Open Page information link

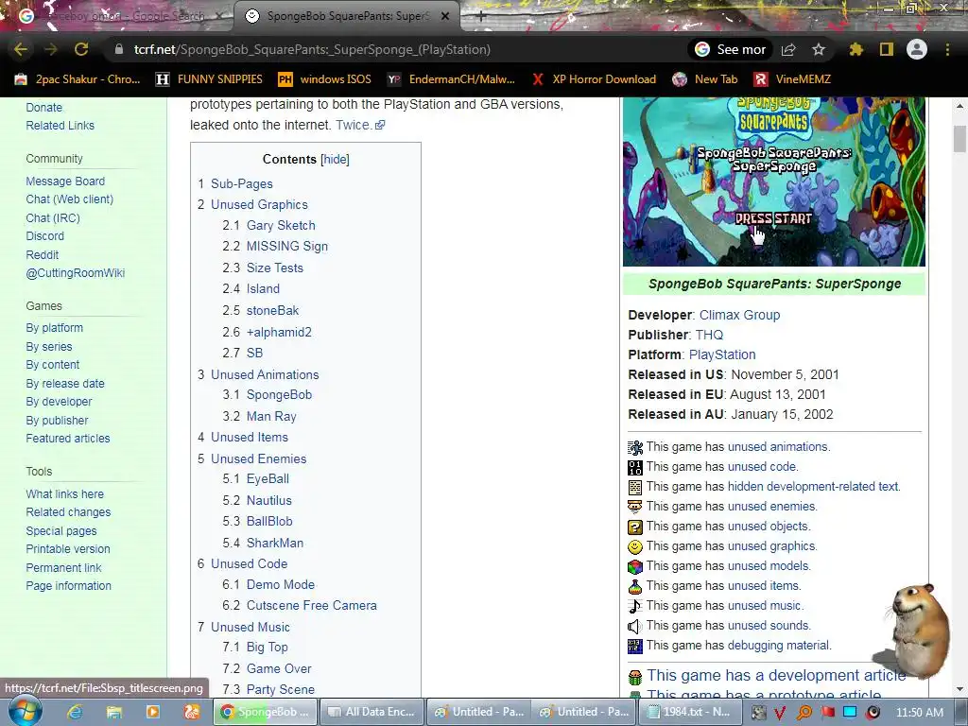[x=68, y=586]
